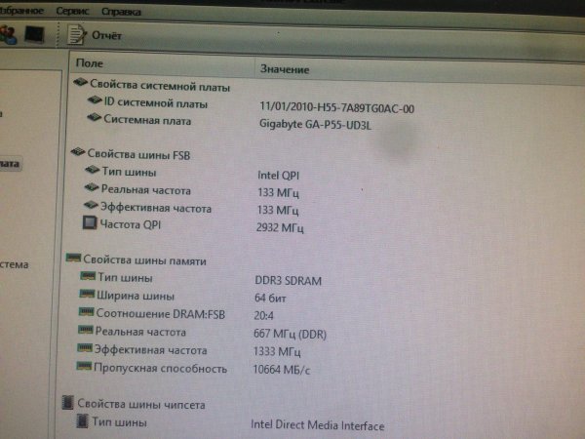Click icon next to ID системной платы
This screenshot has height=439, width=585.
coord(95,103)
